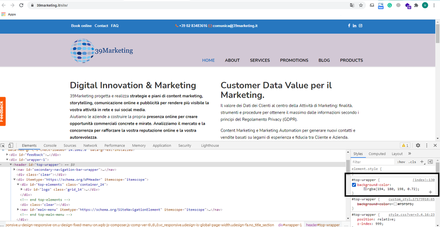This screenshot has width=440, height=227.
Task: Bookmark this page with the star icon
Action: [x=361, y=5]
